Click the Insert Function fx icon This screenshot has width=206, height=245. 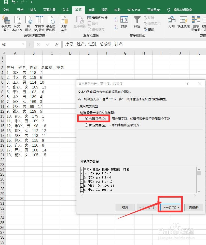pos(57,44)
